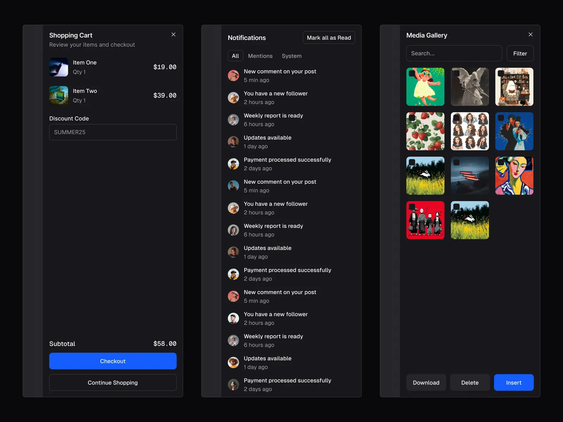The image size is (563, 422).
Task: Select the All notifications tab
Action: 235,56
